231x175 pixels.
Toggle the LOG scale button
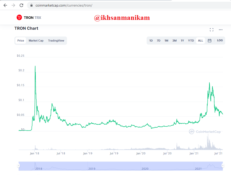pos(220,40)
